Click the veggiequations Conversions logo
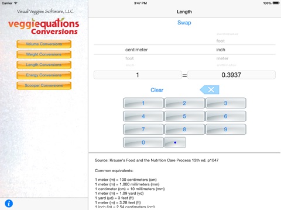Screen dimensions: 281x210 44,26
